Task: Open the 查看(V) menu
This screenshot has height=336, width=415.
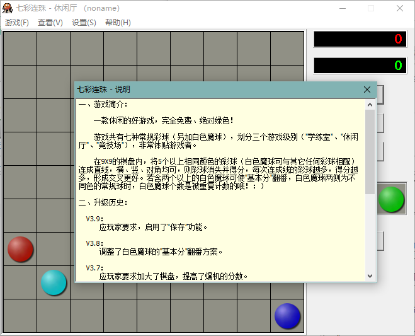Action: (50, 23)
